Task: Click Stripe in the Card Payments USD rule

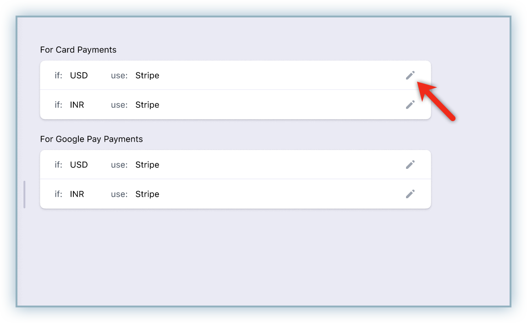Action: point(147,76)
